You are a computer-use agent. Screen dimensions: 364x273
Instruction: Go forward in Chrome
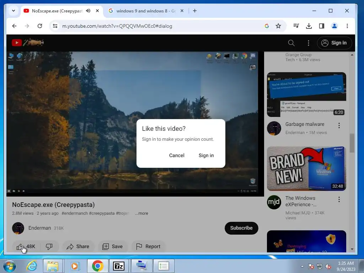click(x=27, y=26)
